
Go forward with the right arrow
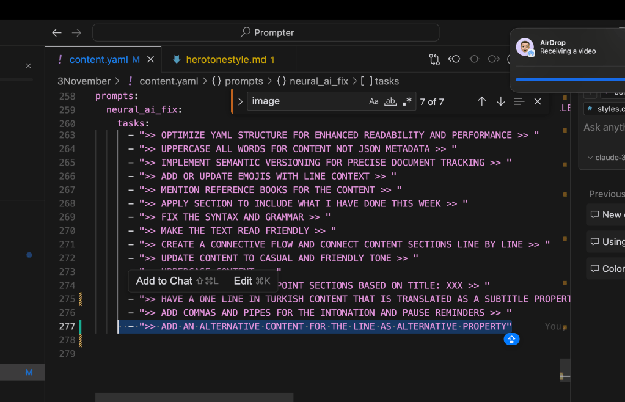[x=76, y=32]
